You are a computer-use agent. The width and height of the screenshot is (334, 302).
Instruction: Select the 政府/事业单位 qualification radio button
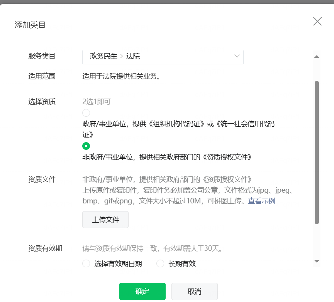[86, 113]
